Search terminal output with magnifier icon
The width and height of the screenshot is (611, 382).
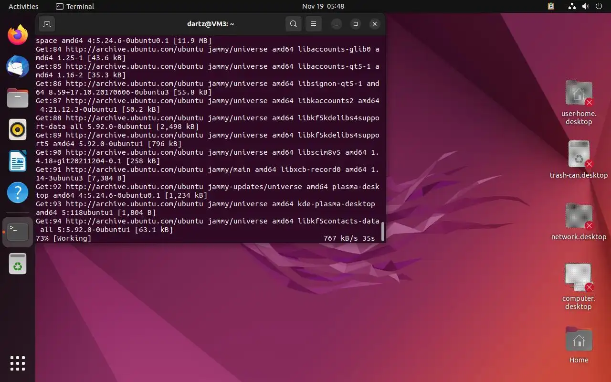point(294,24)
